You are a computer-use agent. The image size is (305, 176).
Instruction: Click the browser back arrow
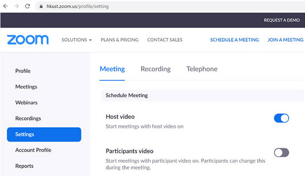[x=5, y=6]
